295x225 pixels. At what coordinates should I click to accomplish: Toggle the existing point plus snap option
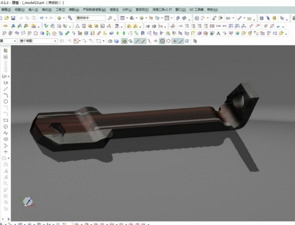[175, 41]
